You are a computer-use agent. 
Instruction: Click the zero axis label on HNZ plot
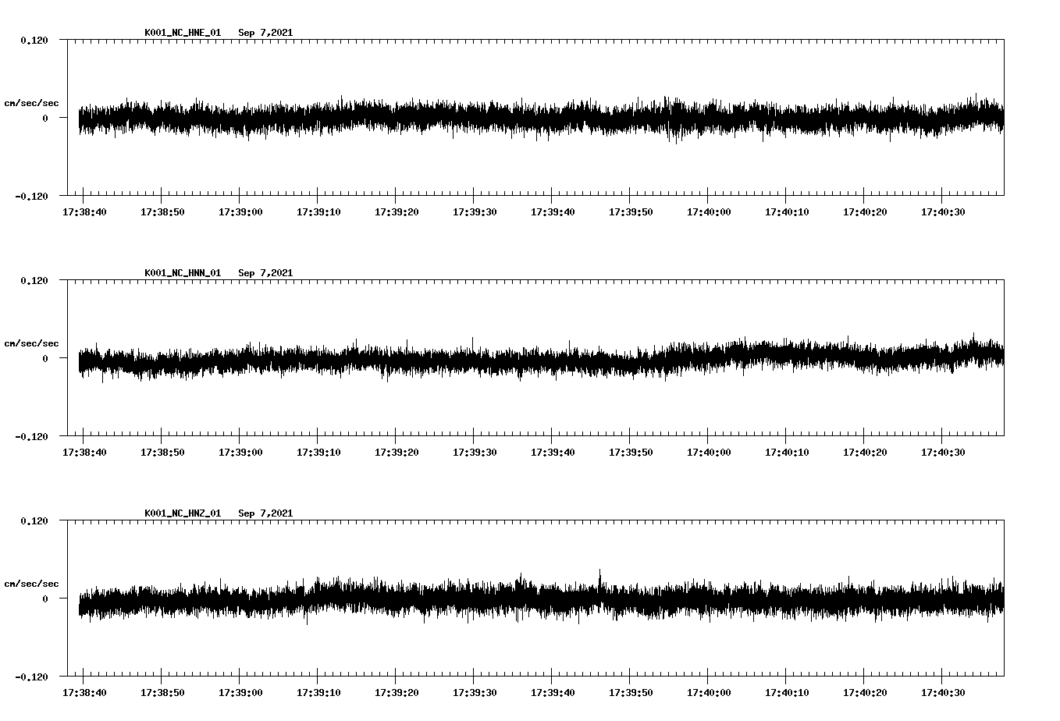[45, 598]
